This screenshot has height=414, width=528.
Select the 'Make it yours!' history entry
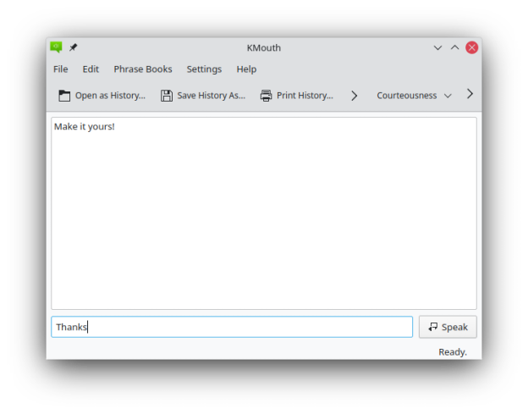pyautogui.click(x=85, y=127)
